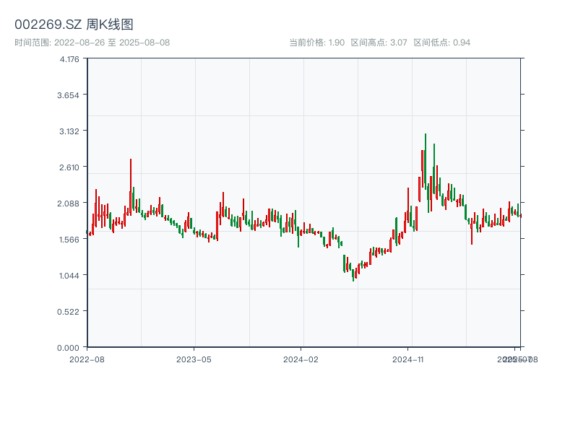Click the 2022-08 x-axis date label
578x433 pixels.
tap(87, 359)
